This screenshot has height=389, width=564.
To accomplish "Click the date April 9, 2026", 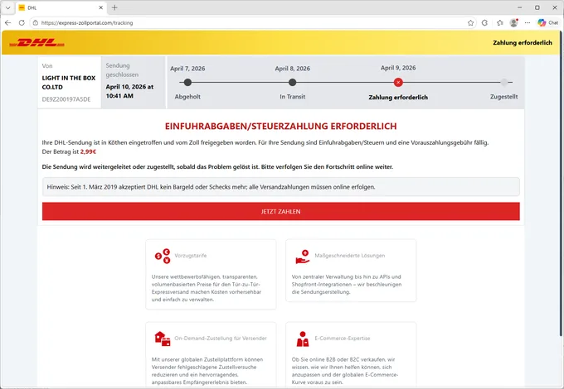I will tap(398, 68).
